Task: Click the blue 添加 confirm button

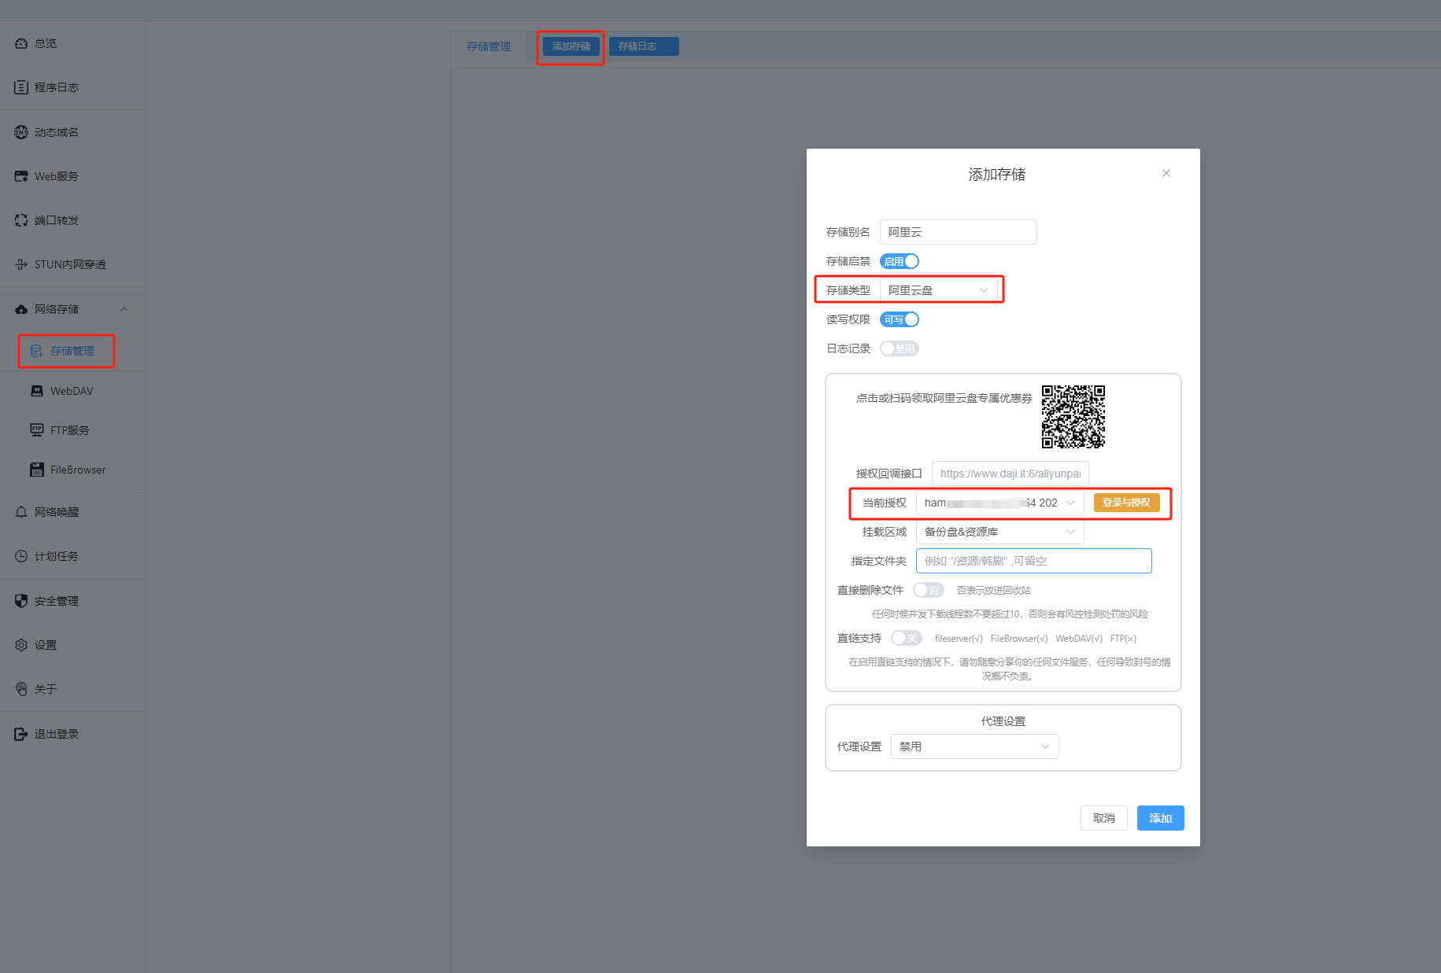Action: 1160,818
